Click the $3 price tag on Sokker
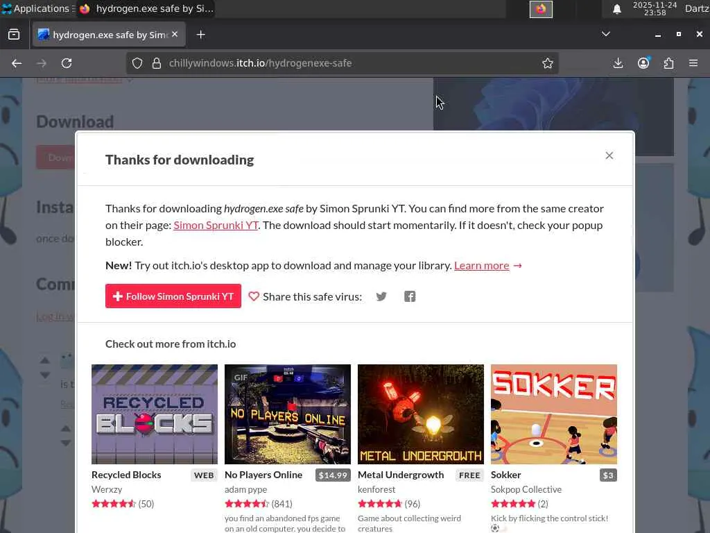This screenshot has height=533, width=710. pyautogui.click(x=608, y=475)
